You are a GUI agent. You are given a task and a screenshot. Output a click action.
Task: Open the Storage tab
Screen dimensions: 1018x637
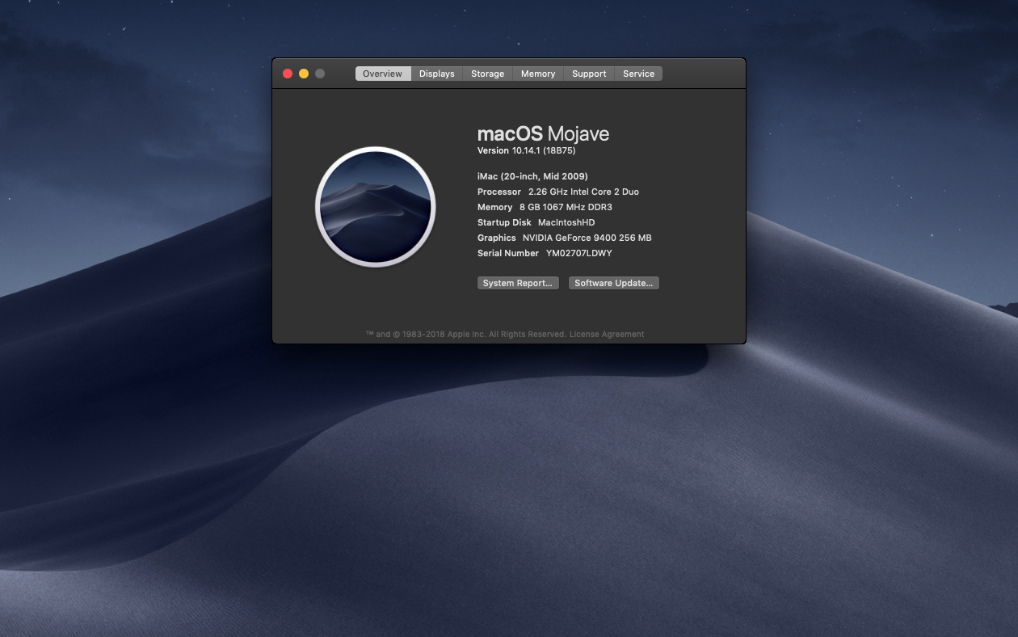pyautogui.click(x=488, y=74)
